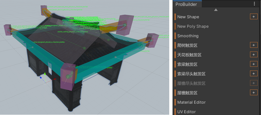Click plus icon beside 索梁尽头触发区

(x=254, y=73)
